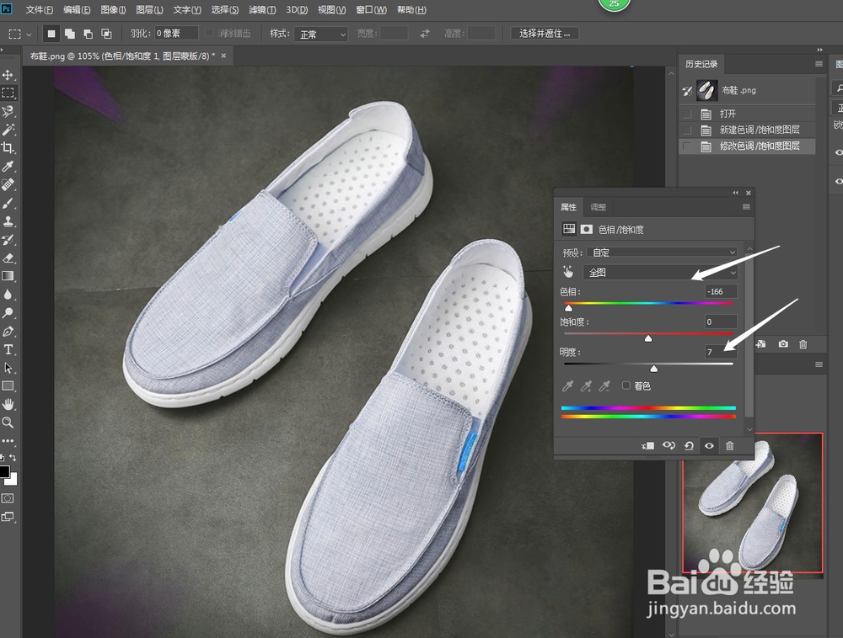The height and width of the screenshot is (638, 843).
Task: Click the hue value field -166
Action: tap(721, 291)
